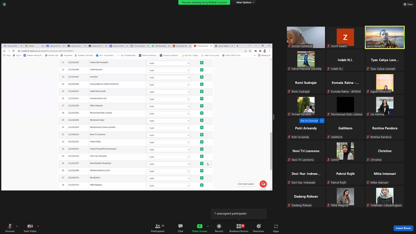
Task: Click the Unmute microphone icon
Action: click(10, 226)
